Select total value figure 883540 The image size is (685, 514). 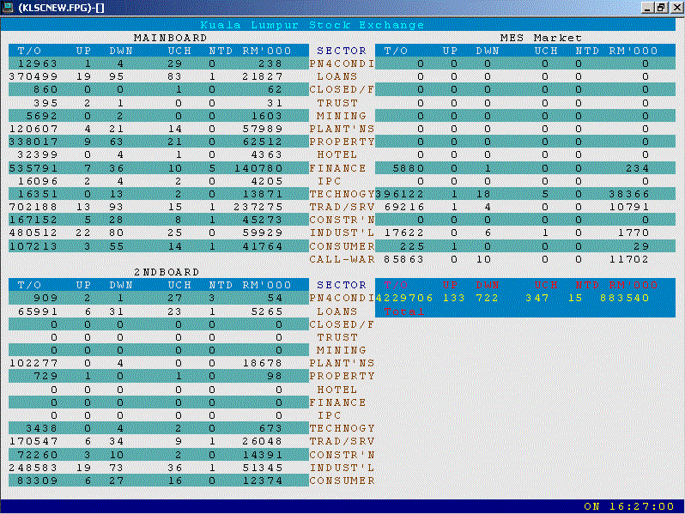click(625, 298)
